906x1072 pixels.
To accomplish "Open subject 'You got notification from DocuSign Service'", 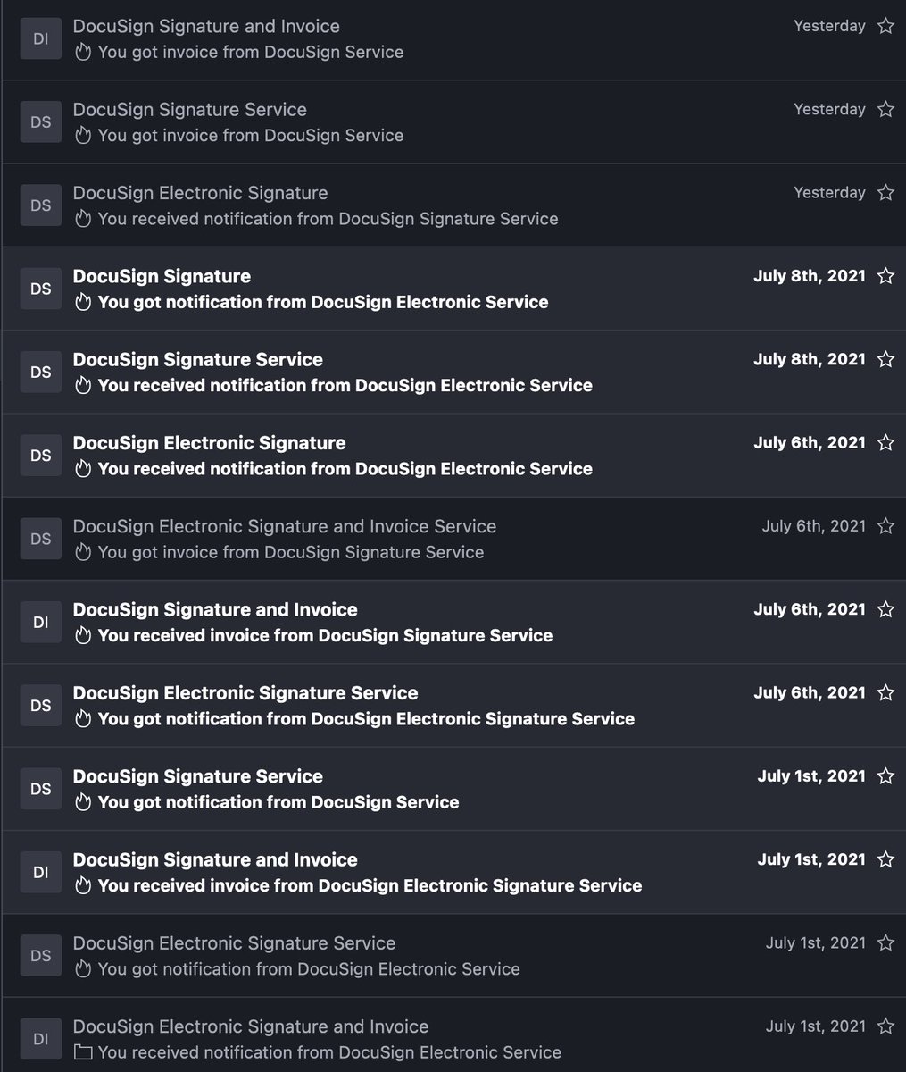I will [278, 802].
